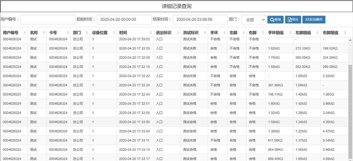The image size is (353, 161).
Task: Sort by the 时间 column sort arrows
Action: pos(151,33)
